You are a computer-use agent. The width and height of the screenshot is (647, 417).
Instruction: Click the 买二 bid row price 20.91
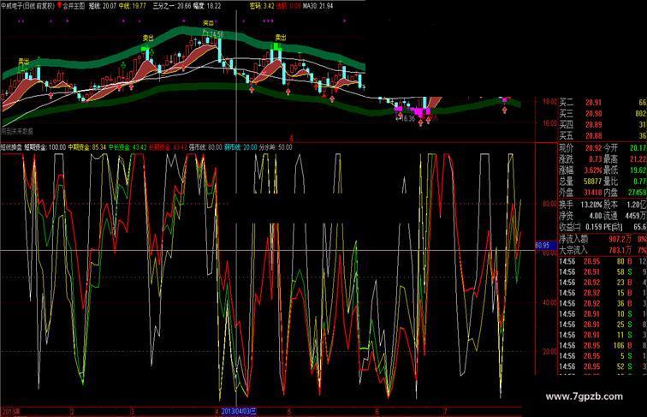point(593,103)
